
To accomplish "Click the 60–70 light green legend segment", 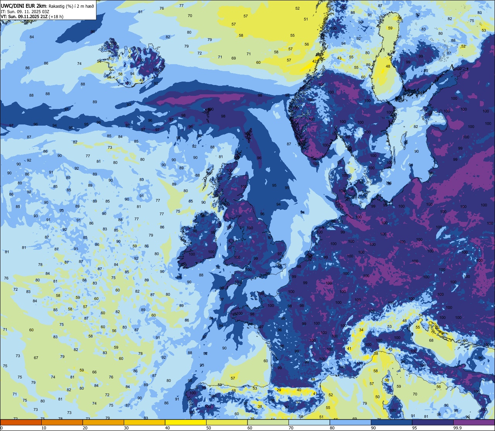I will tap(268, 422).
